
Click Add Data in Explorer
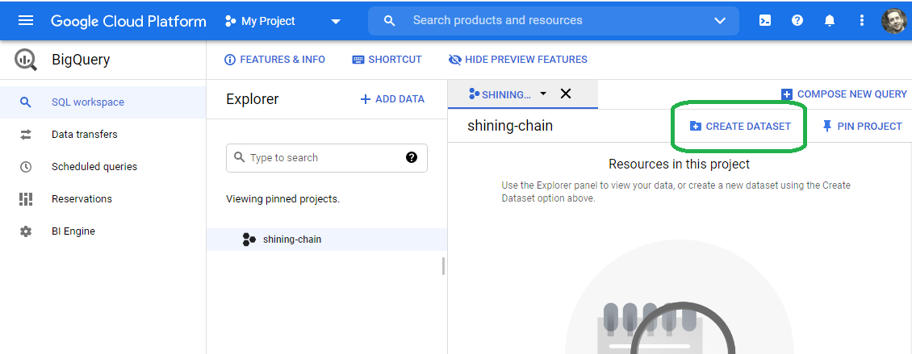pyautogui.click(x=392, y=99)
